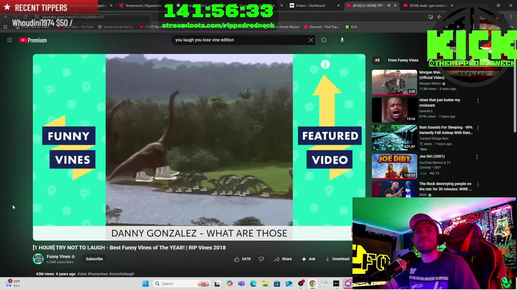The height and width of the screenshot is (290, 517).
Task: Open more options for Joe Dirt movie
Action: click(477, 157)
